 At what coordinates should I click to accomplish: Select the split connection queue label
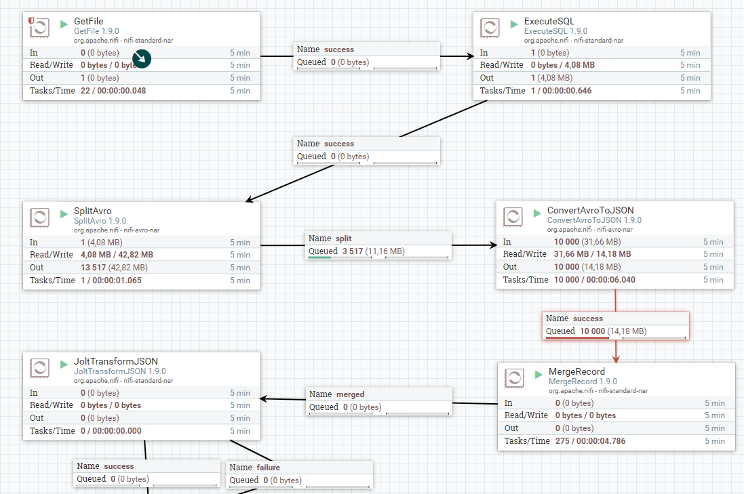[x=379, y=245]
